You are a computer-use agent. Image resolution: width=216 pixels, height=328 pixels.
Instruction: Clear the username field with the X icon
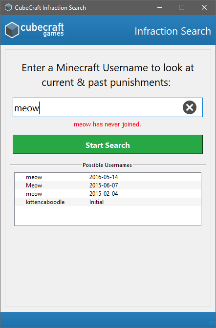(x=190, y=107)
